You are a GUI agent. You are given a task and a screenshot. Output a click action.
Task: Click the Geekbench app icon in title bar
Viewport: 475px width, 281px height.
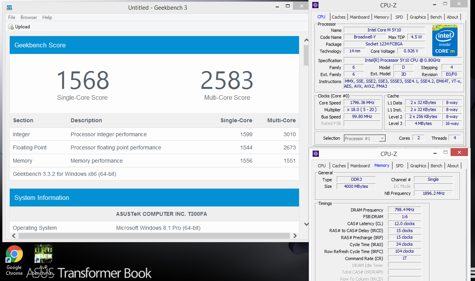(x=9, y=8)
